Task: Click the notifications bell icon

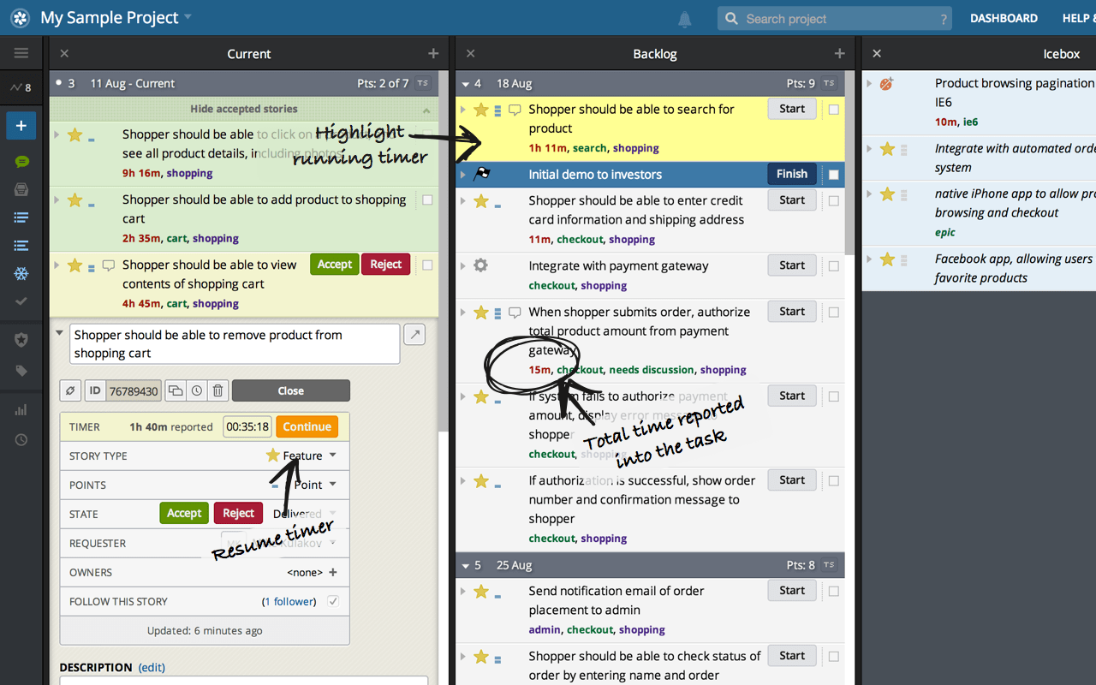Action: (684, 19)
